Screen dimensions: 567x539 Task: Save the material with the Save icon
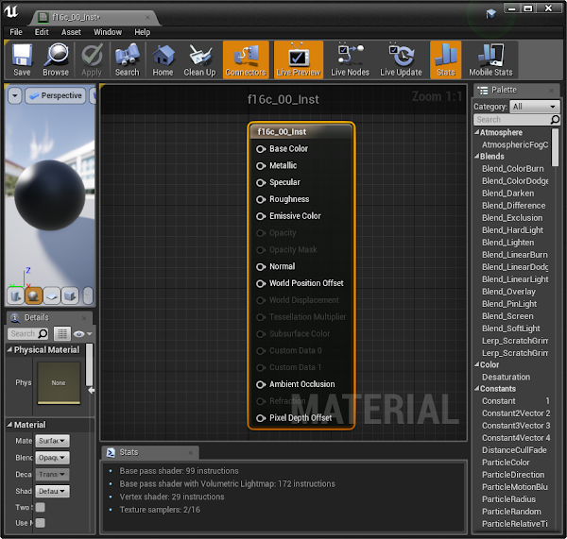click(x=22, y=59)
